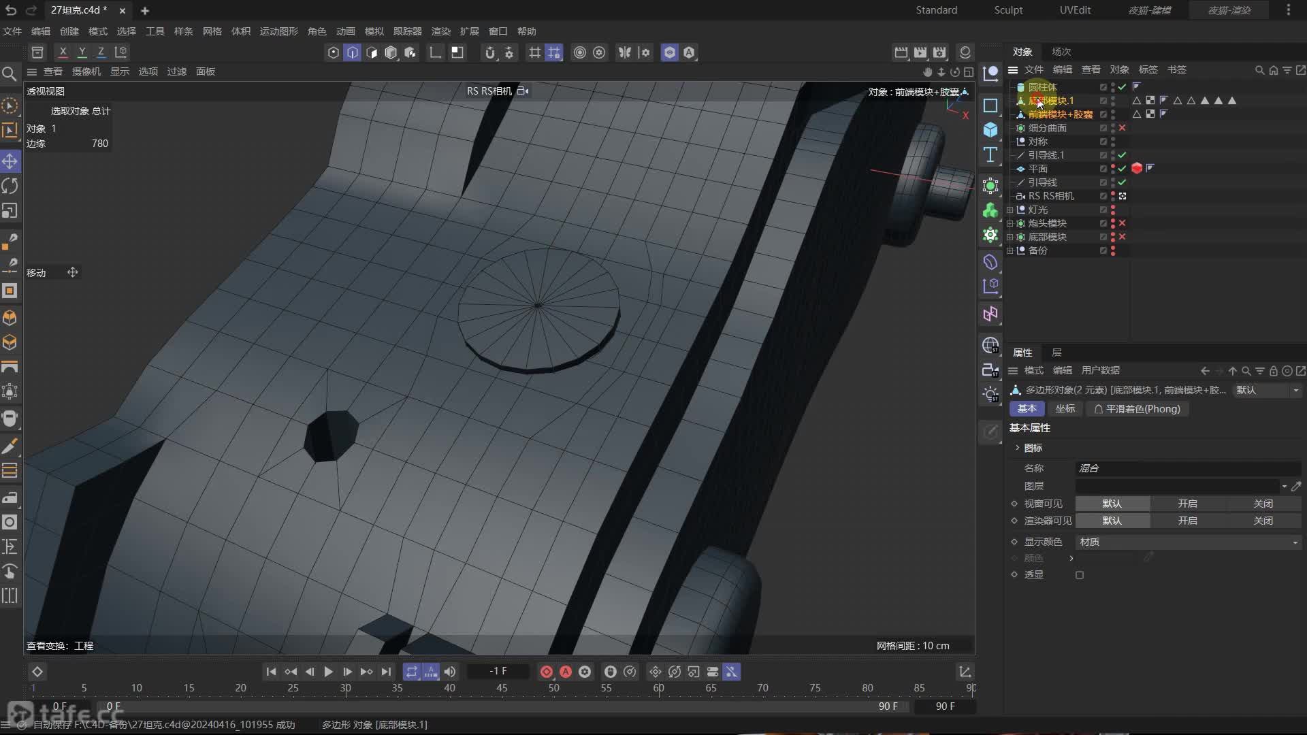Add text spline tool T icon

click(990, 154)
